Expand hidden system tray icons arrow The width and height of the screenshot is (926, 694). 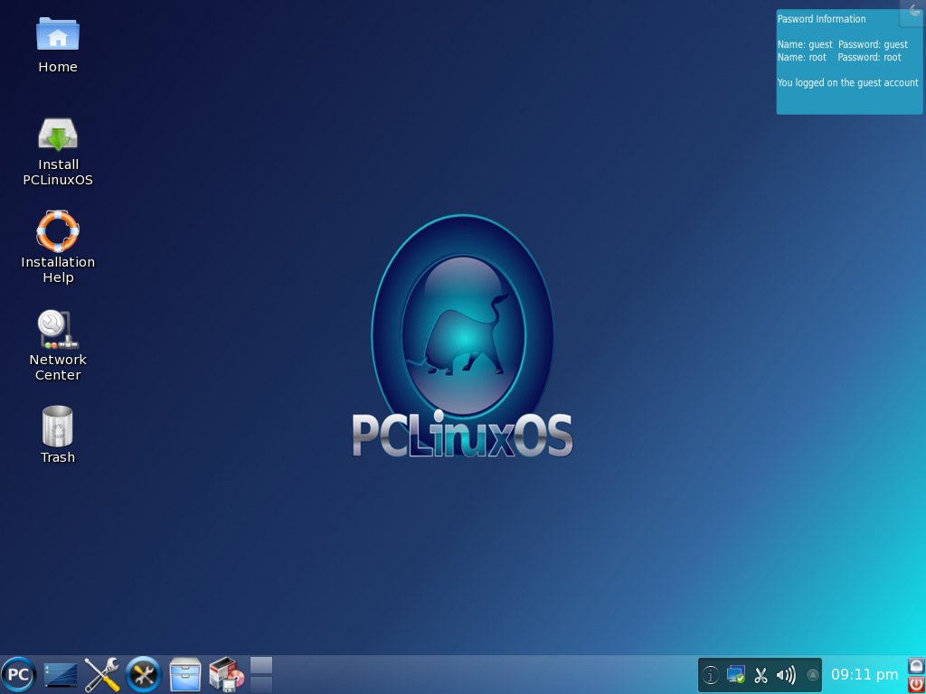tap(813, 674)
